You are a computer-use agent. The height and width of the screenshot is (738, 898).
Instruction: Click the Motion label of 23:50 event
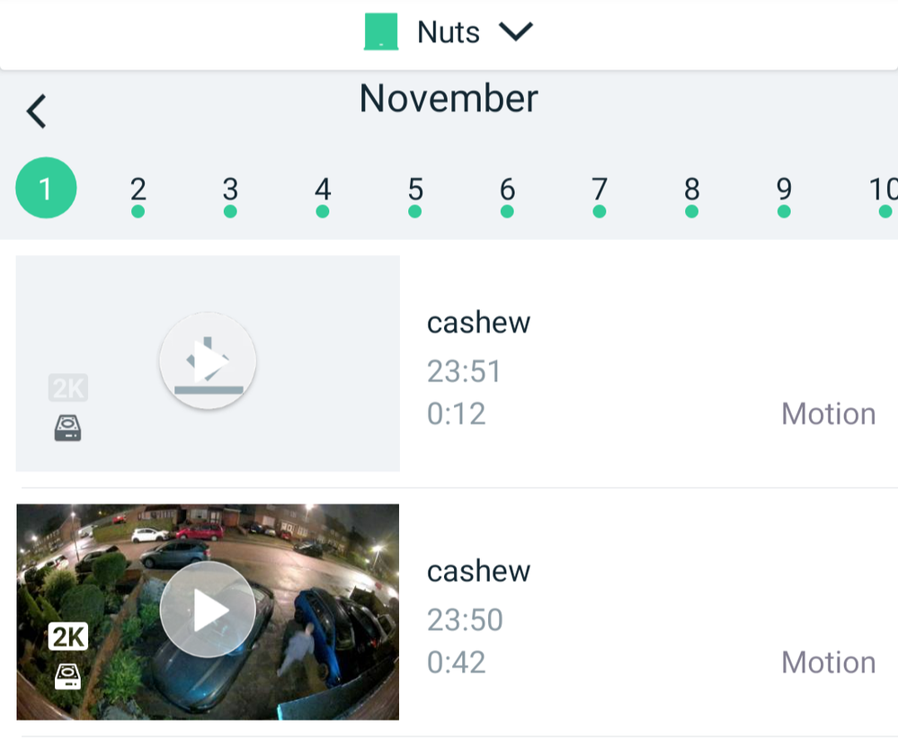[x=829, y=662]
